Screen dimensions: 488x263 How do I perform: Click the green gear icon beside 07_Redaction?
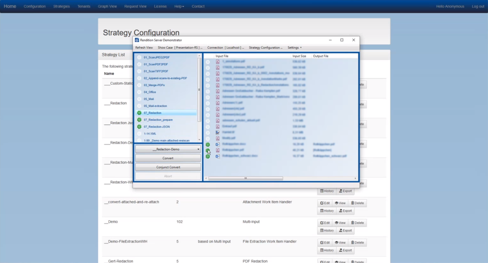(x=139, y=113)
